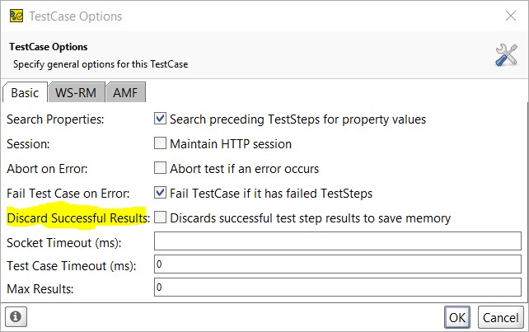The image size is (529, 332).
Task: Select the AMF tab
Action: click(x=124, y=92)
